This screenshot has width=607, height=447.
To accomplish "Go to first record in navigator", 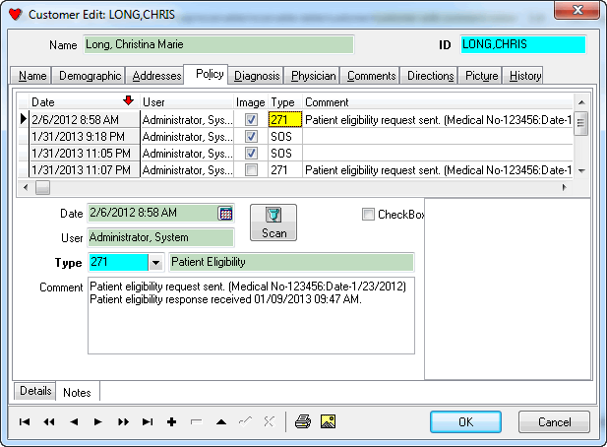I will [x=24, y=421].
